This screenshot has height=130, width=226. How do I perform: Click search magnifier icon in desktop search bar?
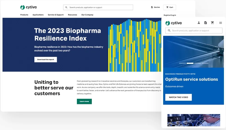point(66,7)
